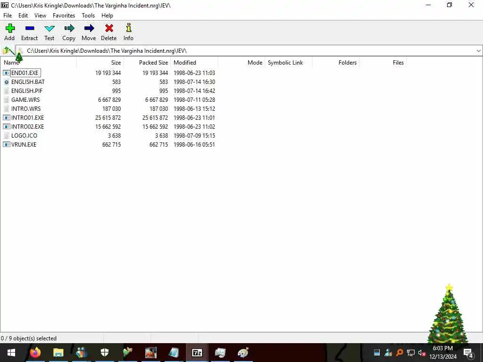483x362 pixels.
Task: Open Windows Start menu
Action: pyautogui.click(x=11, y=353)
